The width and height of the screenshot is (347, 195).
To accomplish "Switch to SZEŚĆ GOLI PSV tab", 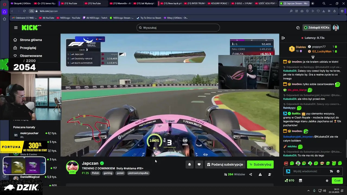I will (x=266, y=4).
